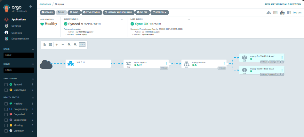Click the DIFF button
304x137 pixels.
pos(61,12)
